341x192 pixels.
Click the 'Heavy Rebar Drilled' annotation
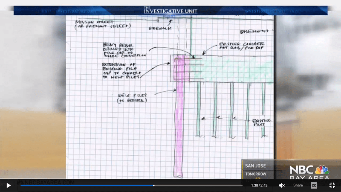tap(124, 50)
